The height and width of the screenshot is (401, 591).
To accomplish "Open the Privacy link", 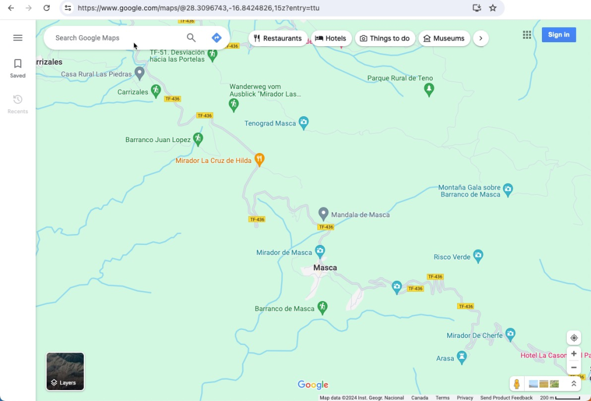I will click(x=465, y=398).
